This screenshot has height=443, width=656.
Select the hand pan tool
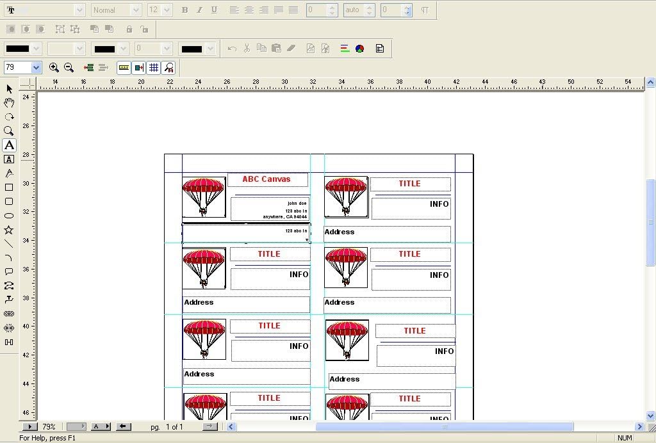tap(9, 103)
